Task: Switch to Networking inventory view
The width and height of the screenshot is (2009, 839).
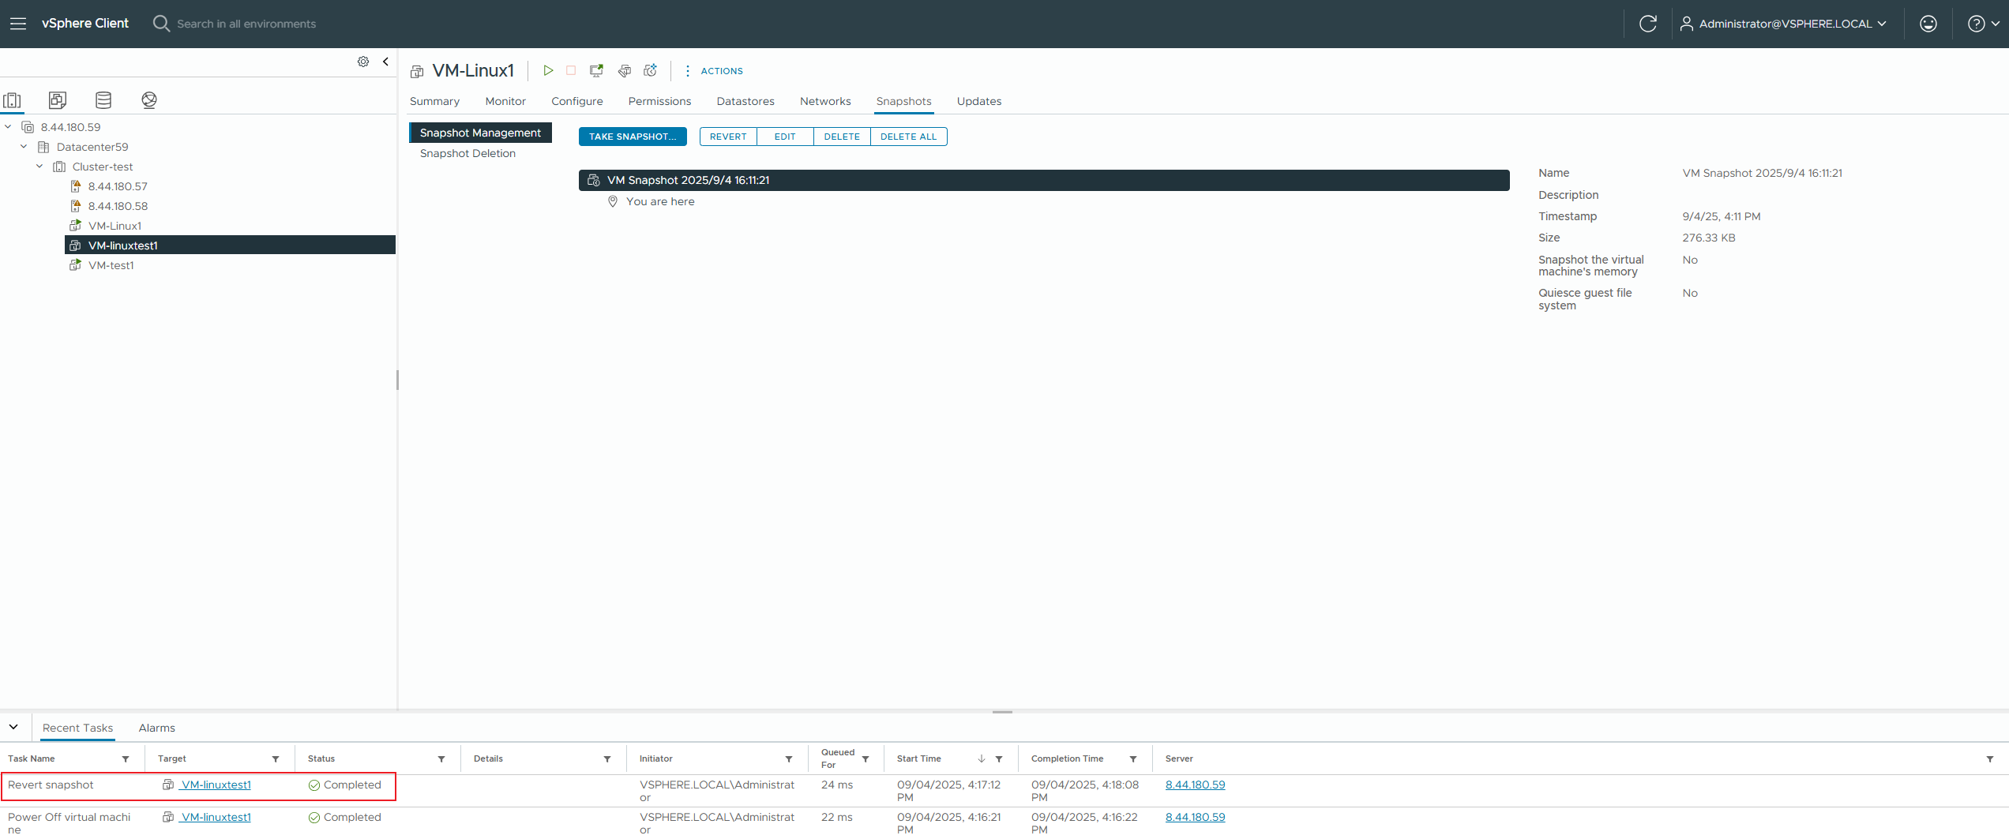Action: click(x=149, y=100)
